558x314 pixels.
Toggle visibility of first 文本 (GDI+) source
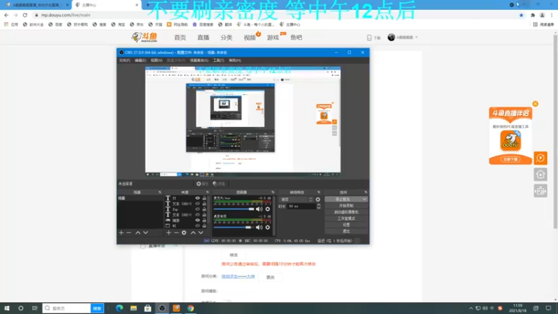197,204
